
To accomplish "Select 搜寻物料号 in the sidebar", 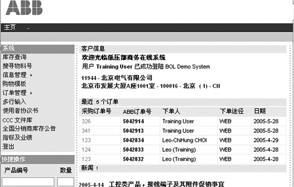I will [17, 66].
